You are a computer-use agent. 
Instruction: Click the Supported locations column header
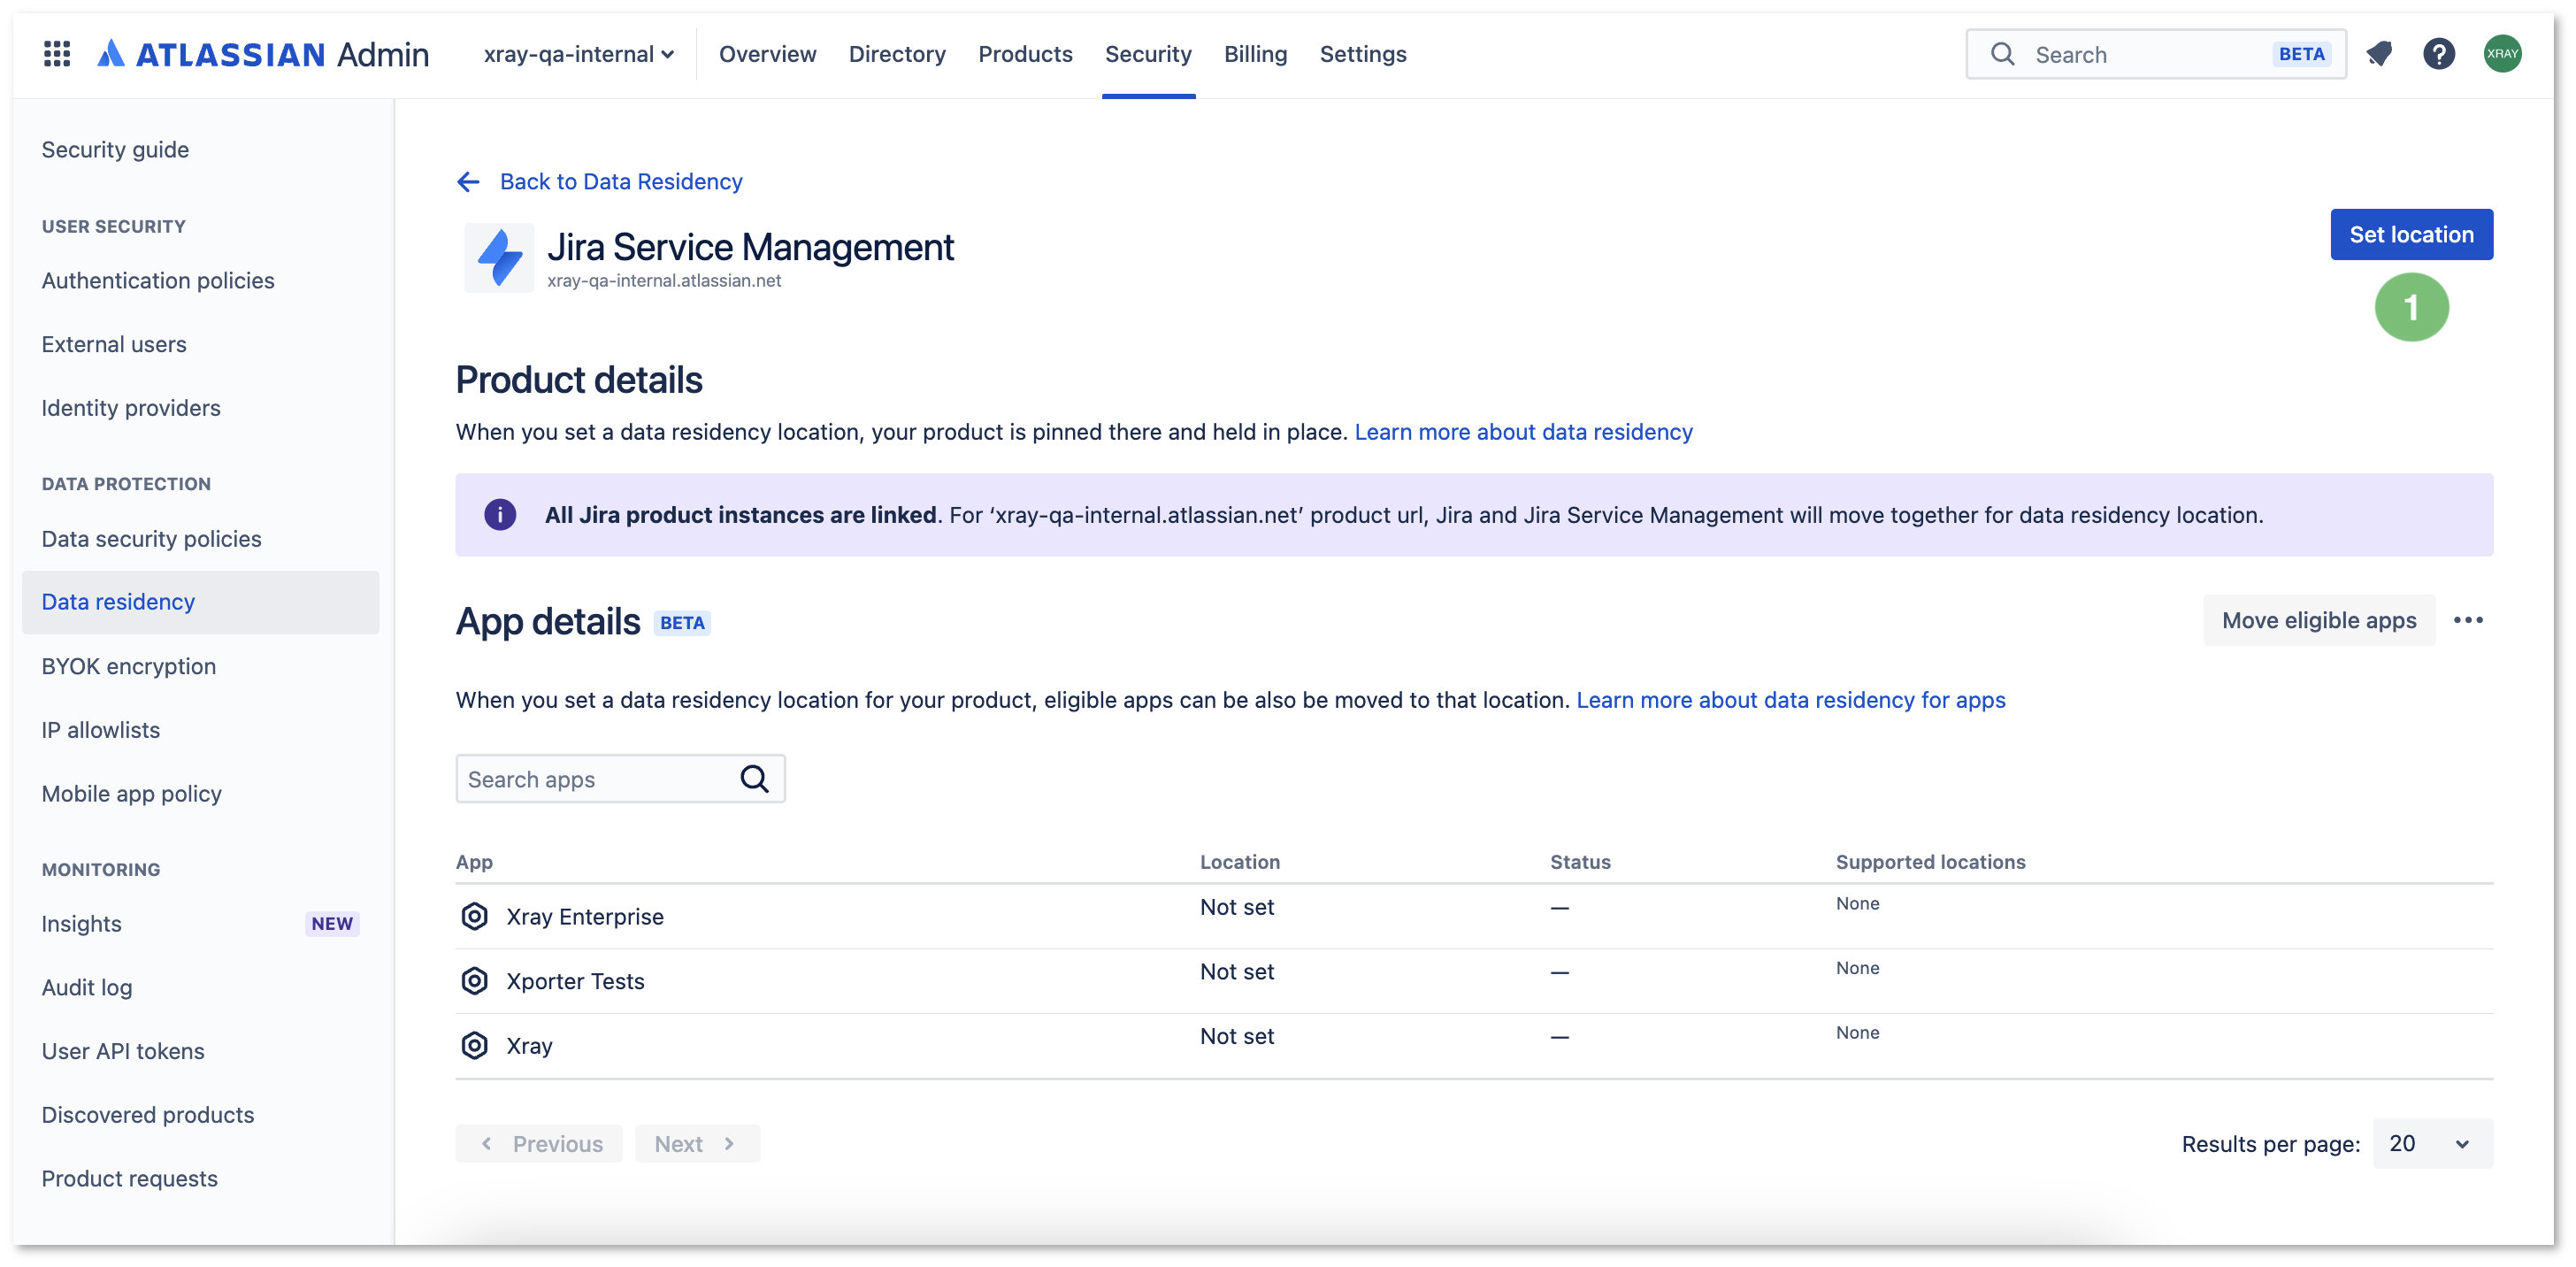click(x=1930, y=862)
